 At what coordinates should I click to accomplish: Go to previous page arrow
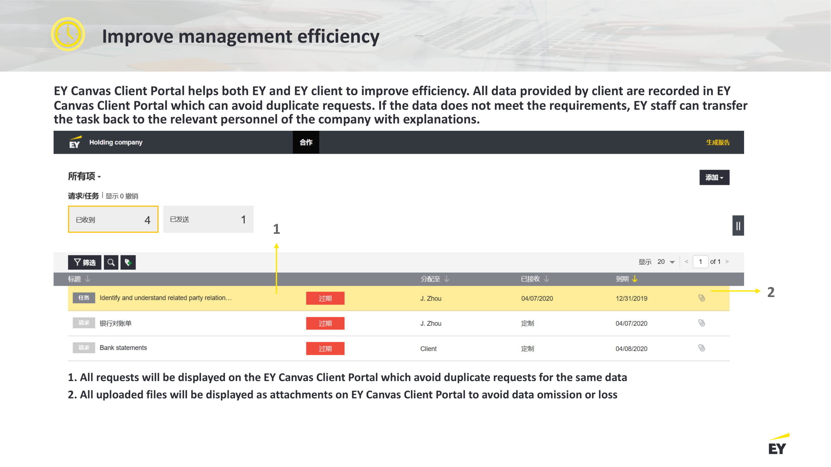point(686,262)
